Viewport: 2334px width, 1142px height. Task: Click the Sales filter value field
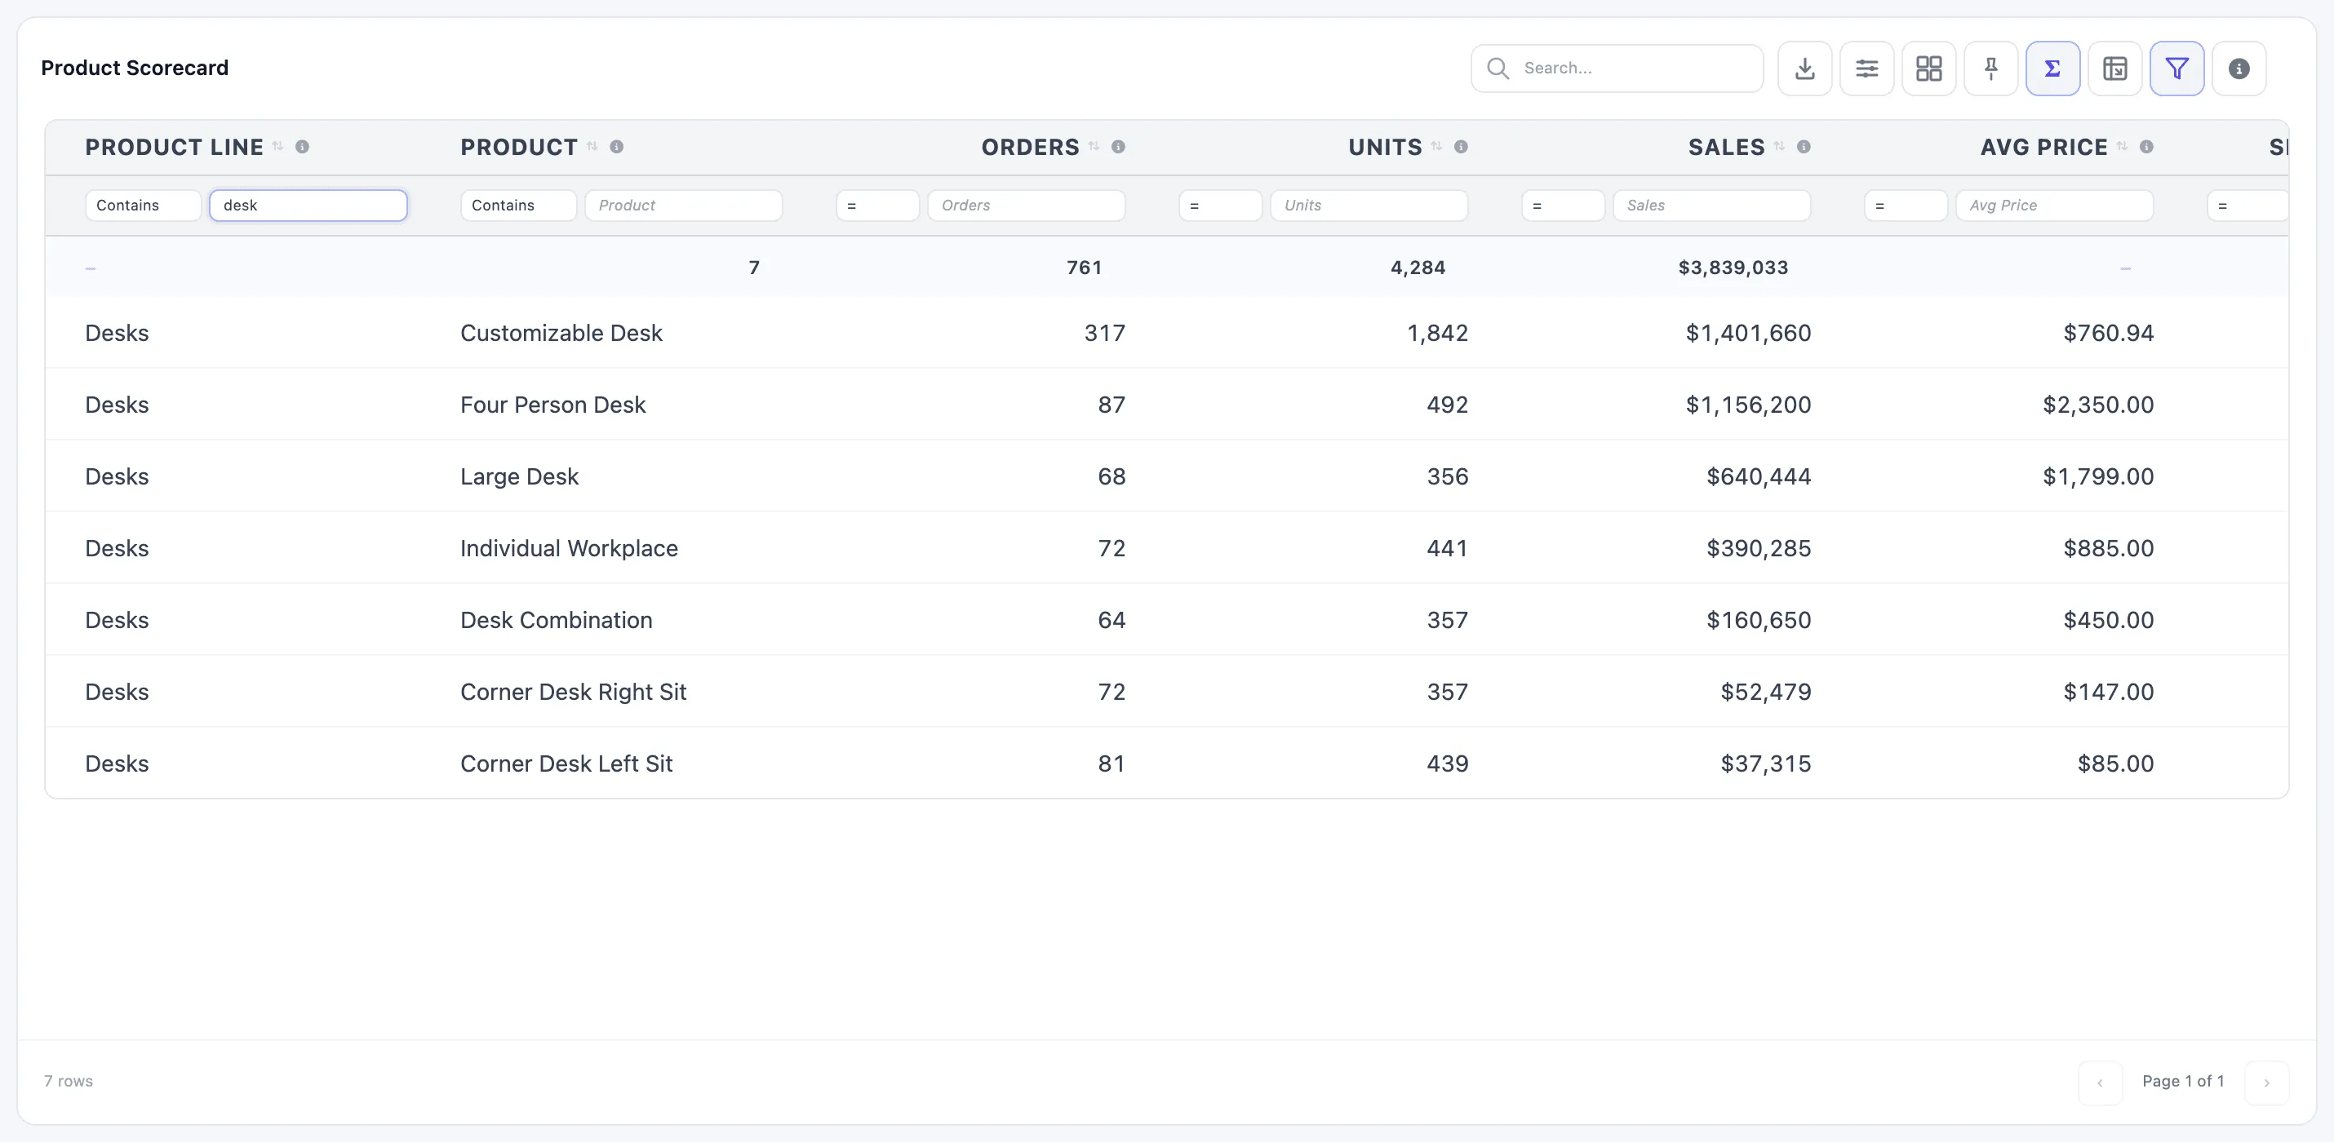1711,206
